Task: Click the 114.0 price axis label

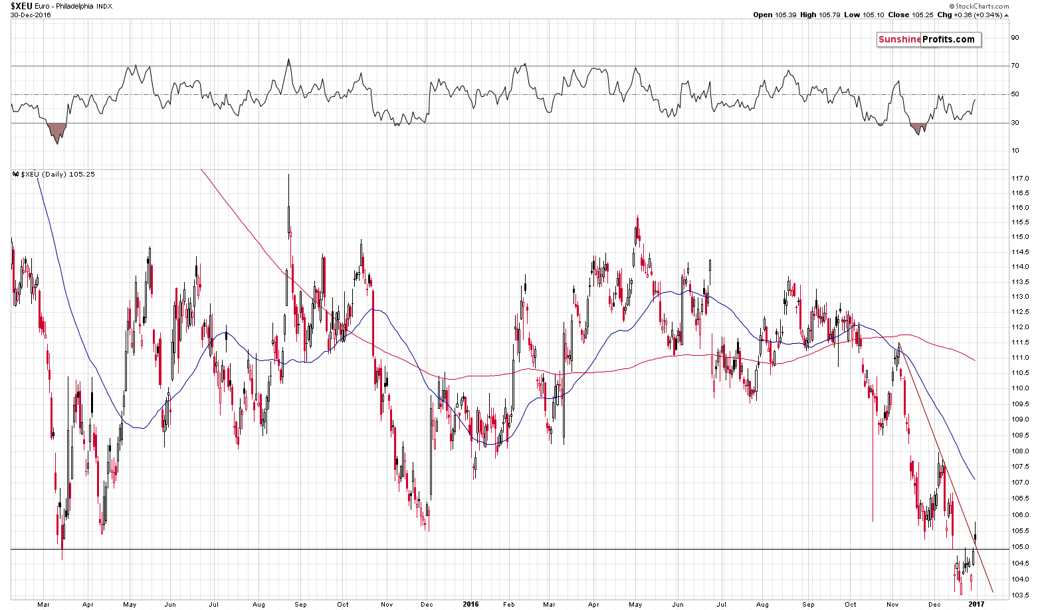Action: pos(1021,267)
